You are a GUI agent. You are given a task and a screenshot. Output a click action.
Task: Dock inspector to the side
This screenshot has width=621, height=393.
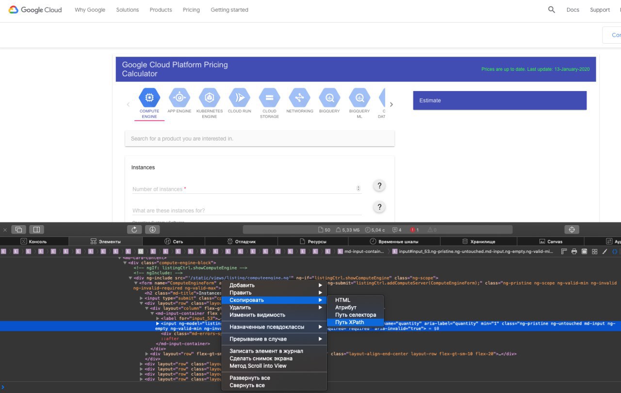click(x=36, y=230)
